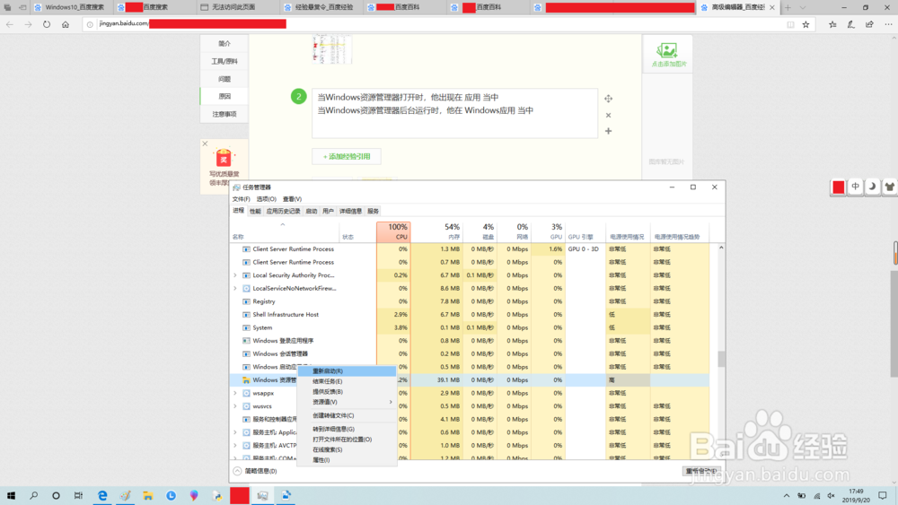
Task: Select 属性 in the context menu
Action: pyautogui.click(x=347, y=460)
